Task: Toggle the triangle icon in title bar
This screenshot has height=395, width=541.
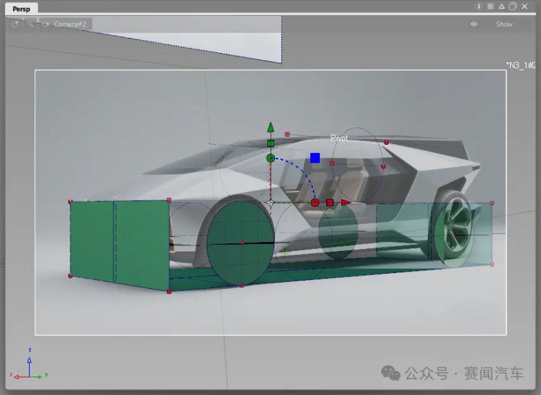Action: (501, 6)
